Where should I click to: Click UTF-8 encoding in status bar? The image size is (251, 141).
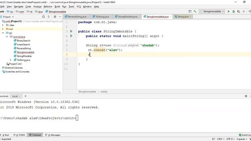(x=230, y=139)
